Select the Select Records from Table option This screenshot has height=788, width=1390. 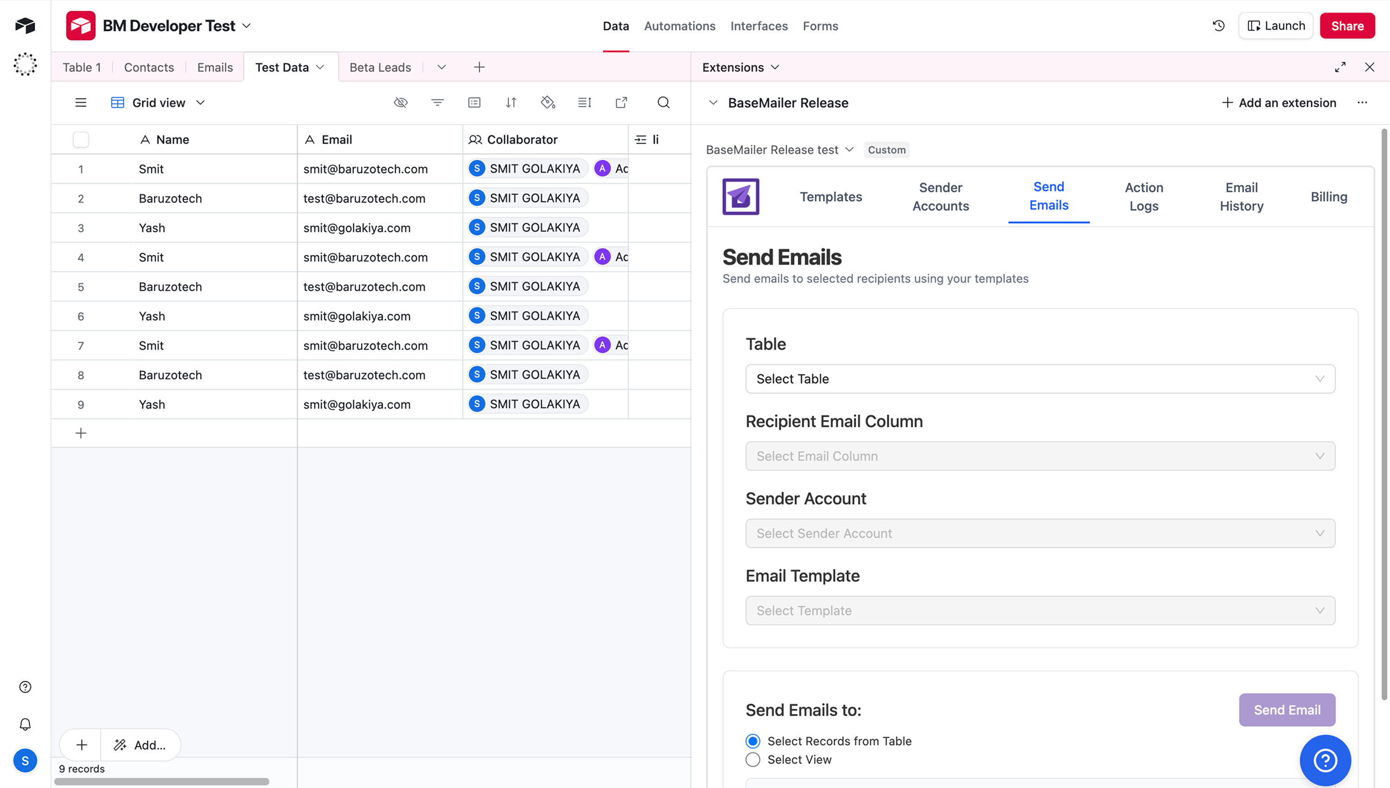[x=752, y=741]
